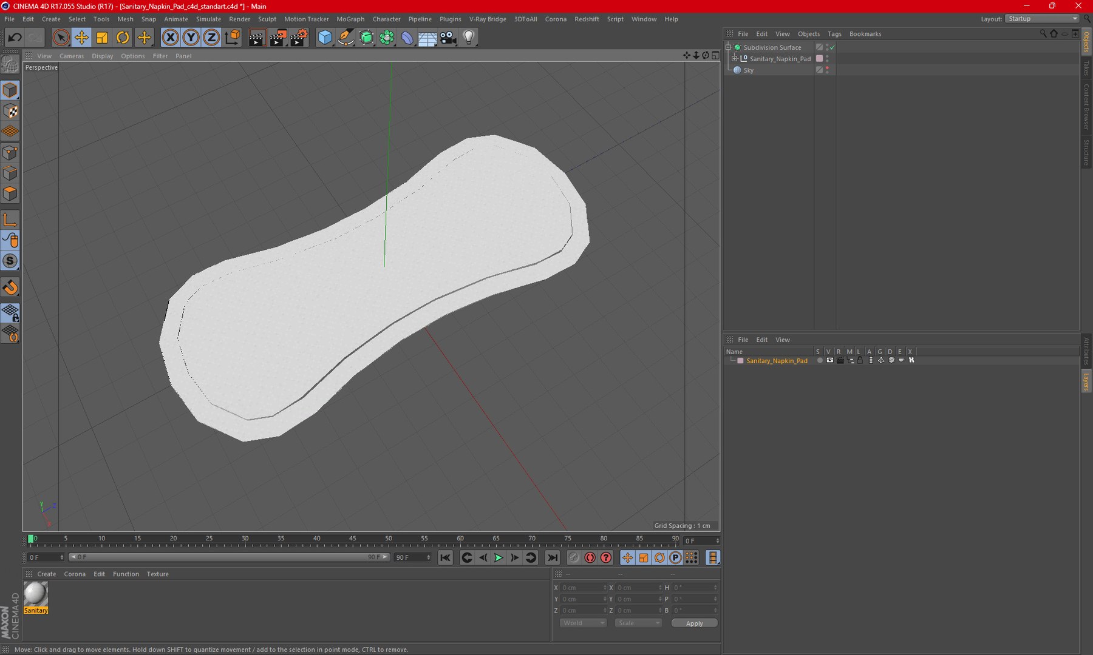Add a Light object
Image resolution: width=1093 pixels, height=655 pixels.
pos(469,38)
